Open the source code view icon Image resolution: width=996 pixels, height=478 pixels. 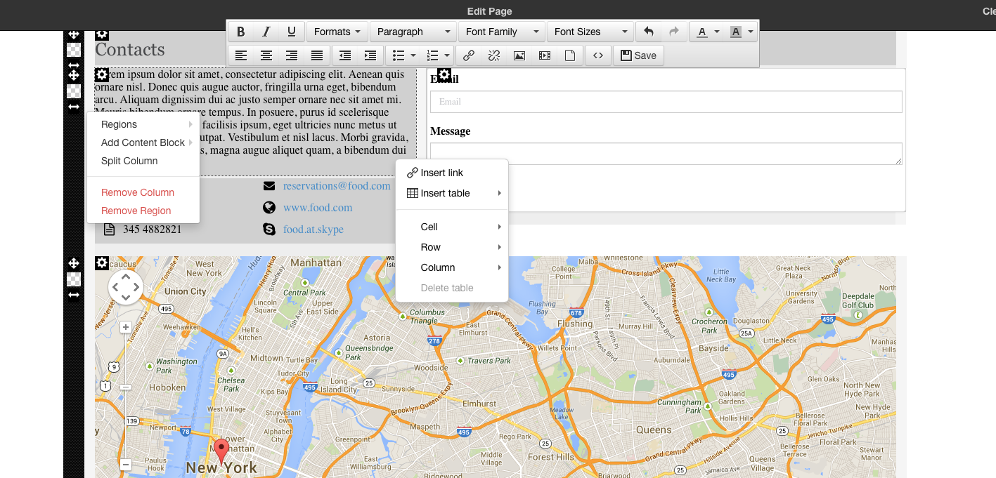[x=597, y=55]
